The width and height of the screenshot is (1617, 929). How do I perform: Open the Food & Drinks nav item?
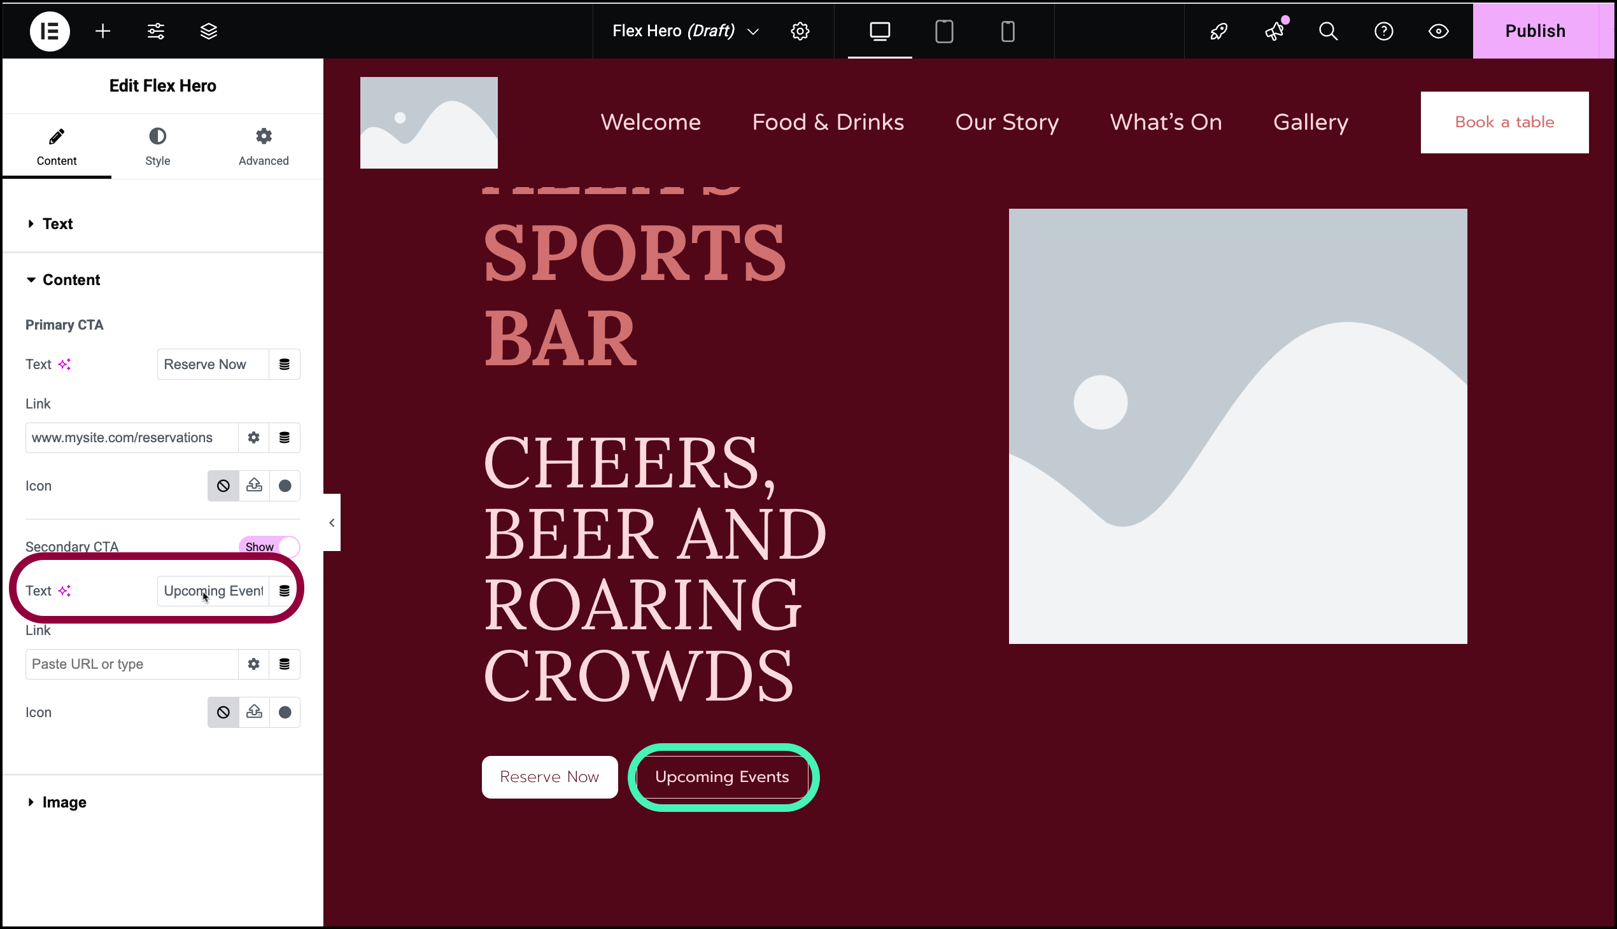click(x=828, y=122)
